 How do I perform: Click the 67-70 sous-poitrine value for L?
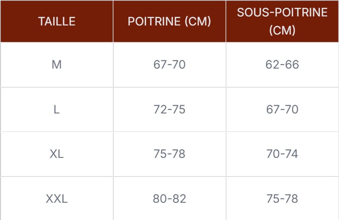282,110
